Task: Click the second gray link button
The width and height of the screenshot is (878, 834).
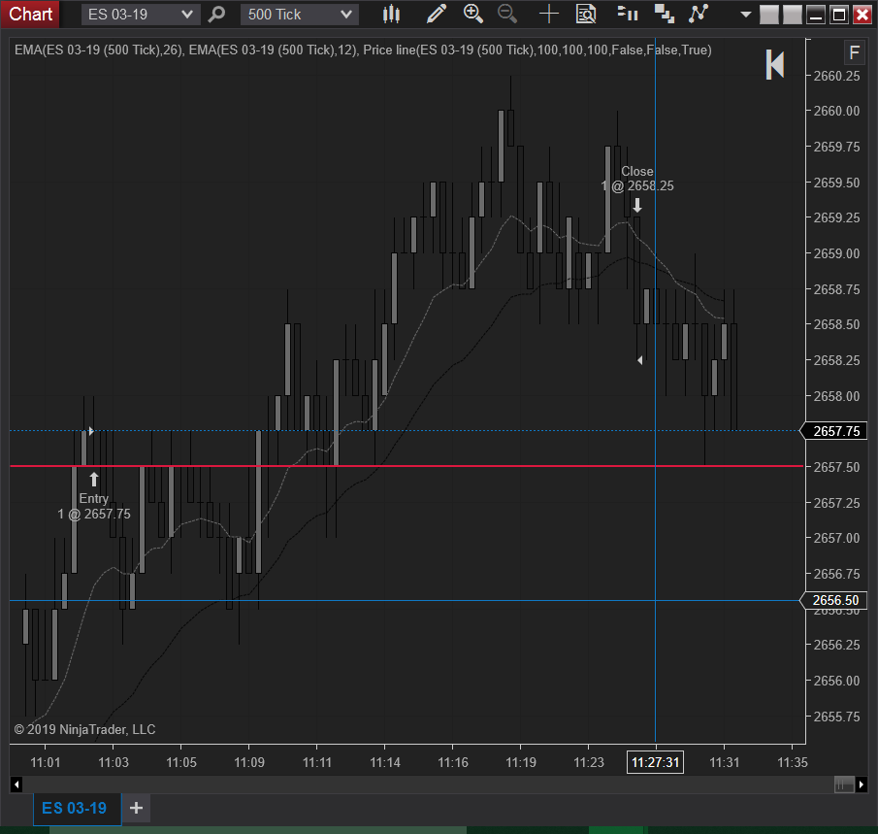Action: point(793,15)
